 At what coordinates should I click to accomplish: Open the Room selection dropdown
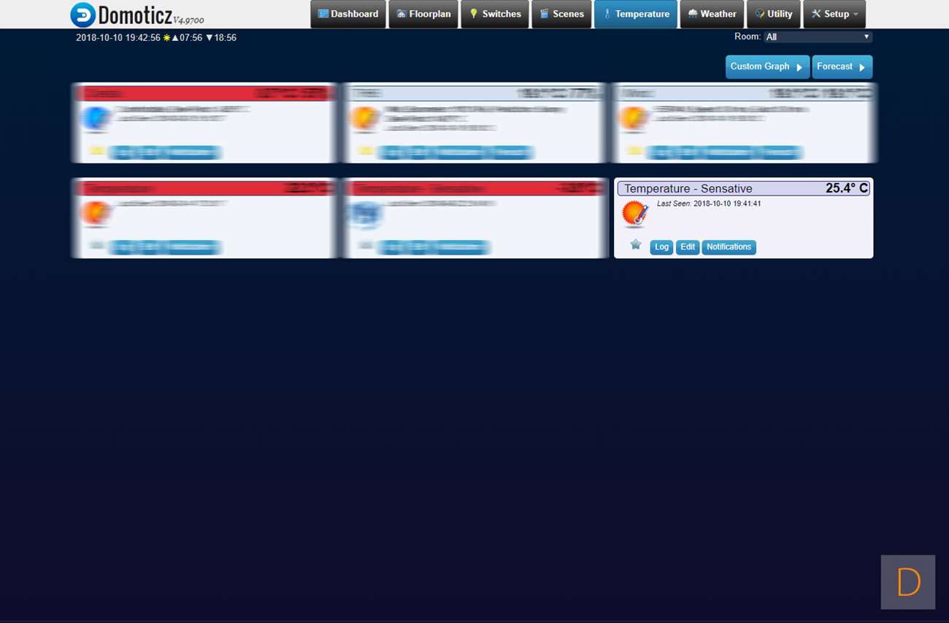click(x=818, y=36)
